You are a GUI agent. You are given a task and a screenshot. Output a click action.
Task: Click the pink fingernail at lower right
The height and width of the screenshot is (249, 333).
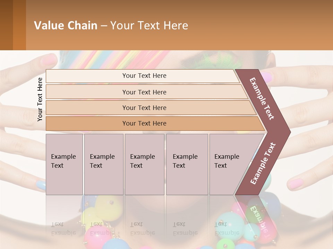[296, 183]
